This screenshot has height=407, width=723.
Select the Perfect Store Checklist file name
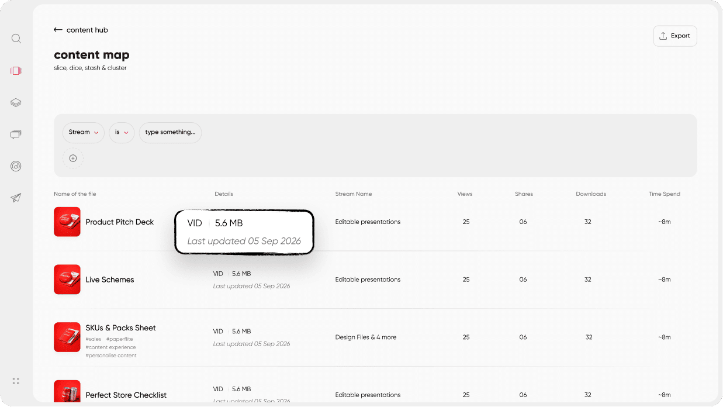click(126, 395)
